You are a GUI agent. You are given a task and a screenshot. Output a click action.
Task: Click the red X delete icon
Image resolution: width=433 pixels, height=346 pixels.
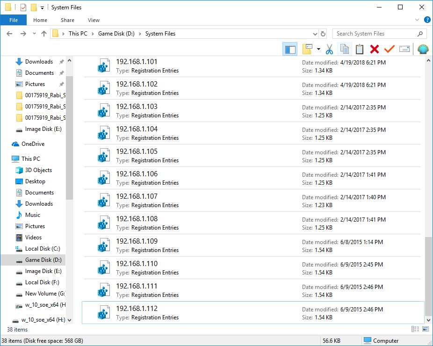374,49
